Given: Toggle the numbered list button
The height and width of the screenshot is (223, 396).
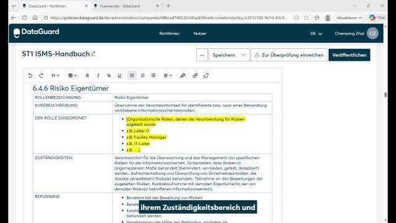Looking at the screenshot, I should pyautogui.click(x=143, y=76).
